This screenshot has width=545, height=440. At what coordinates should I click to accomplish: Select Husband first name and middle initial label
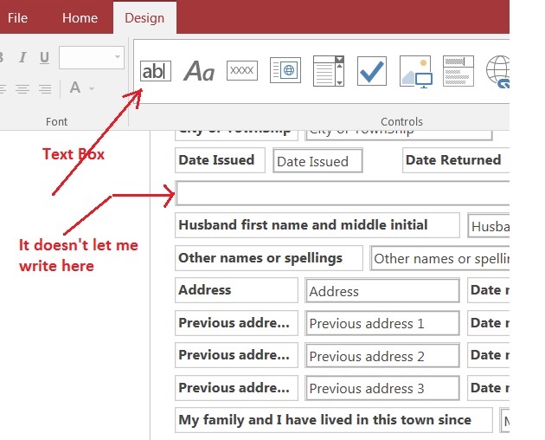point(317,225)
